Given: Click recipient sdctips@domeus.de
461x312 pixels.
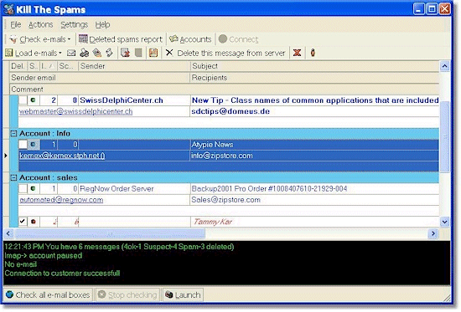Looking at the screenshot, I should click(x=230, y=111).
